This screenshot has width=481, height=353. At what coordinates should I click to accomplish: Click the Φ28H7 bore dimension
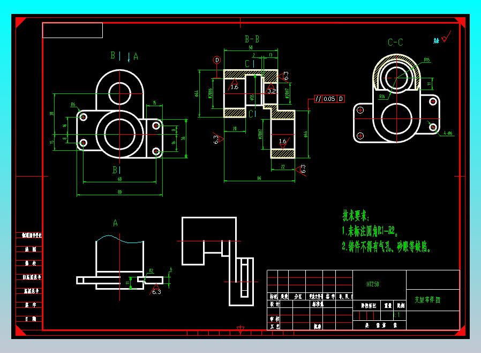tap(260, 134)
